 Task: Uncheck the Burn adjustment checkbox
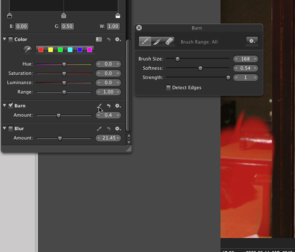pyautogui.click(x=11, y=105)
